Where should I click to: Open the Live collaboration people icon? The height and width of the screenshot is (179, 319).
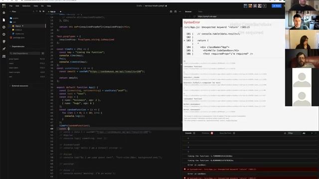pyautogui.click(x=3, y=56)
